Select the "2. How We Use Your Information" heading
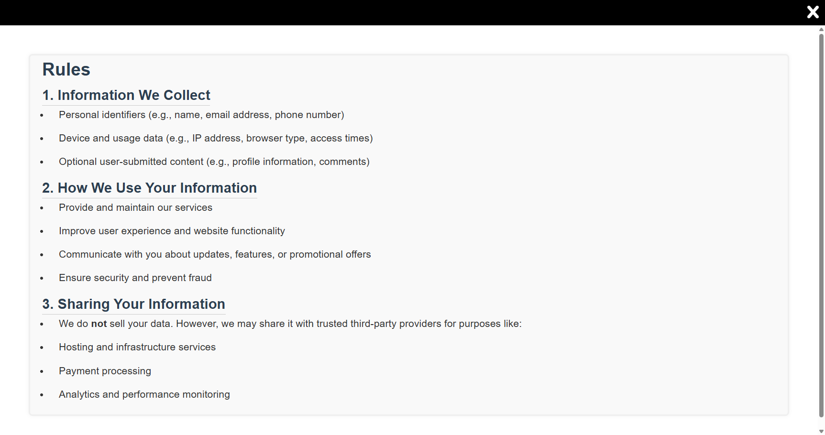 [x=149, y=188]
